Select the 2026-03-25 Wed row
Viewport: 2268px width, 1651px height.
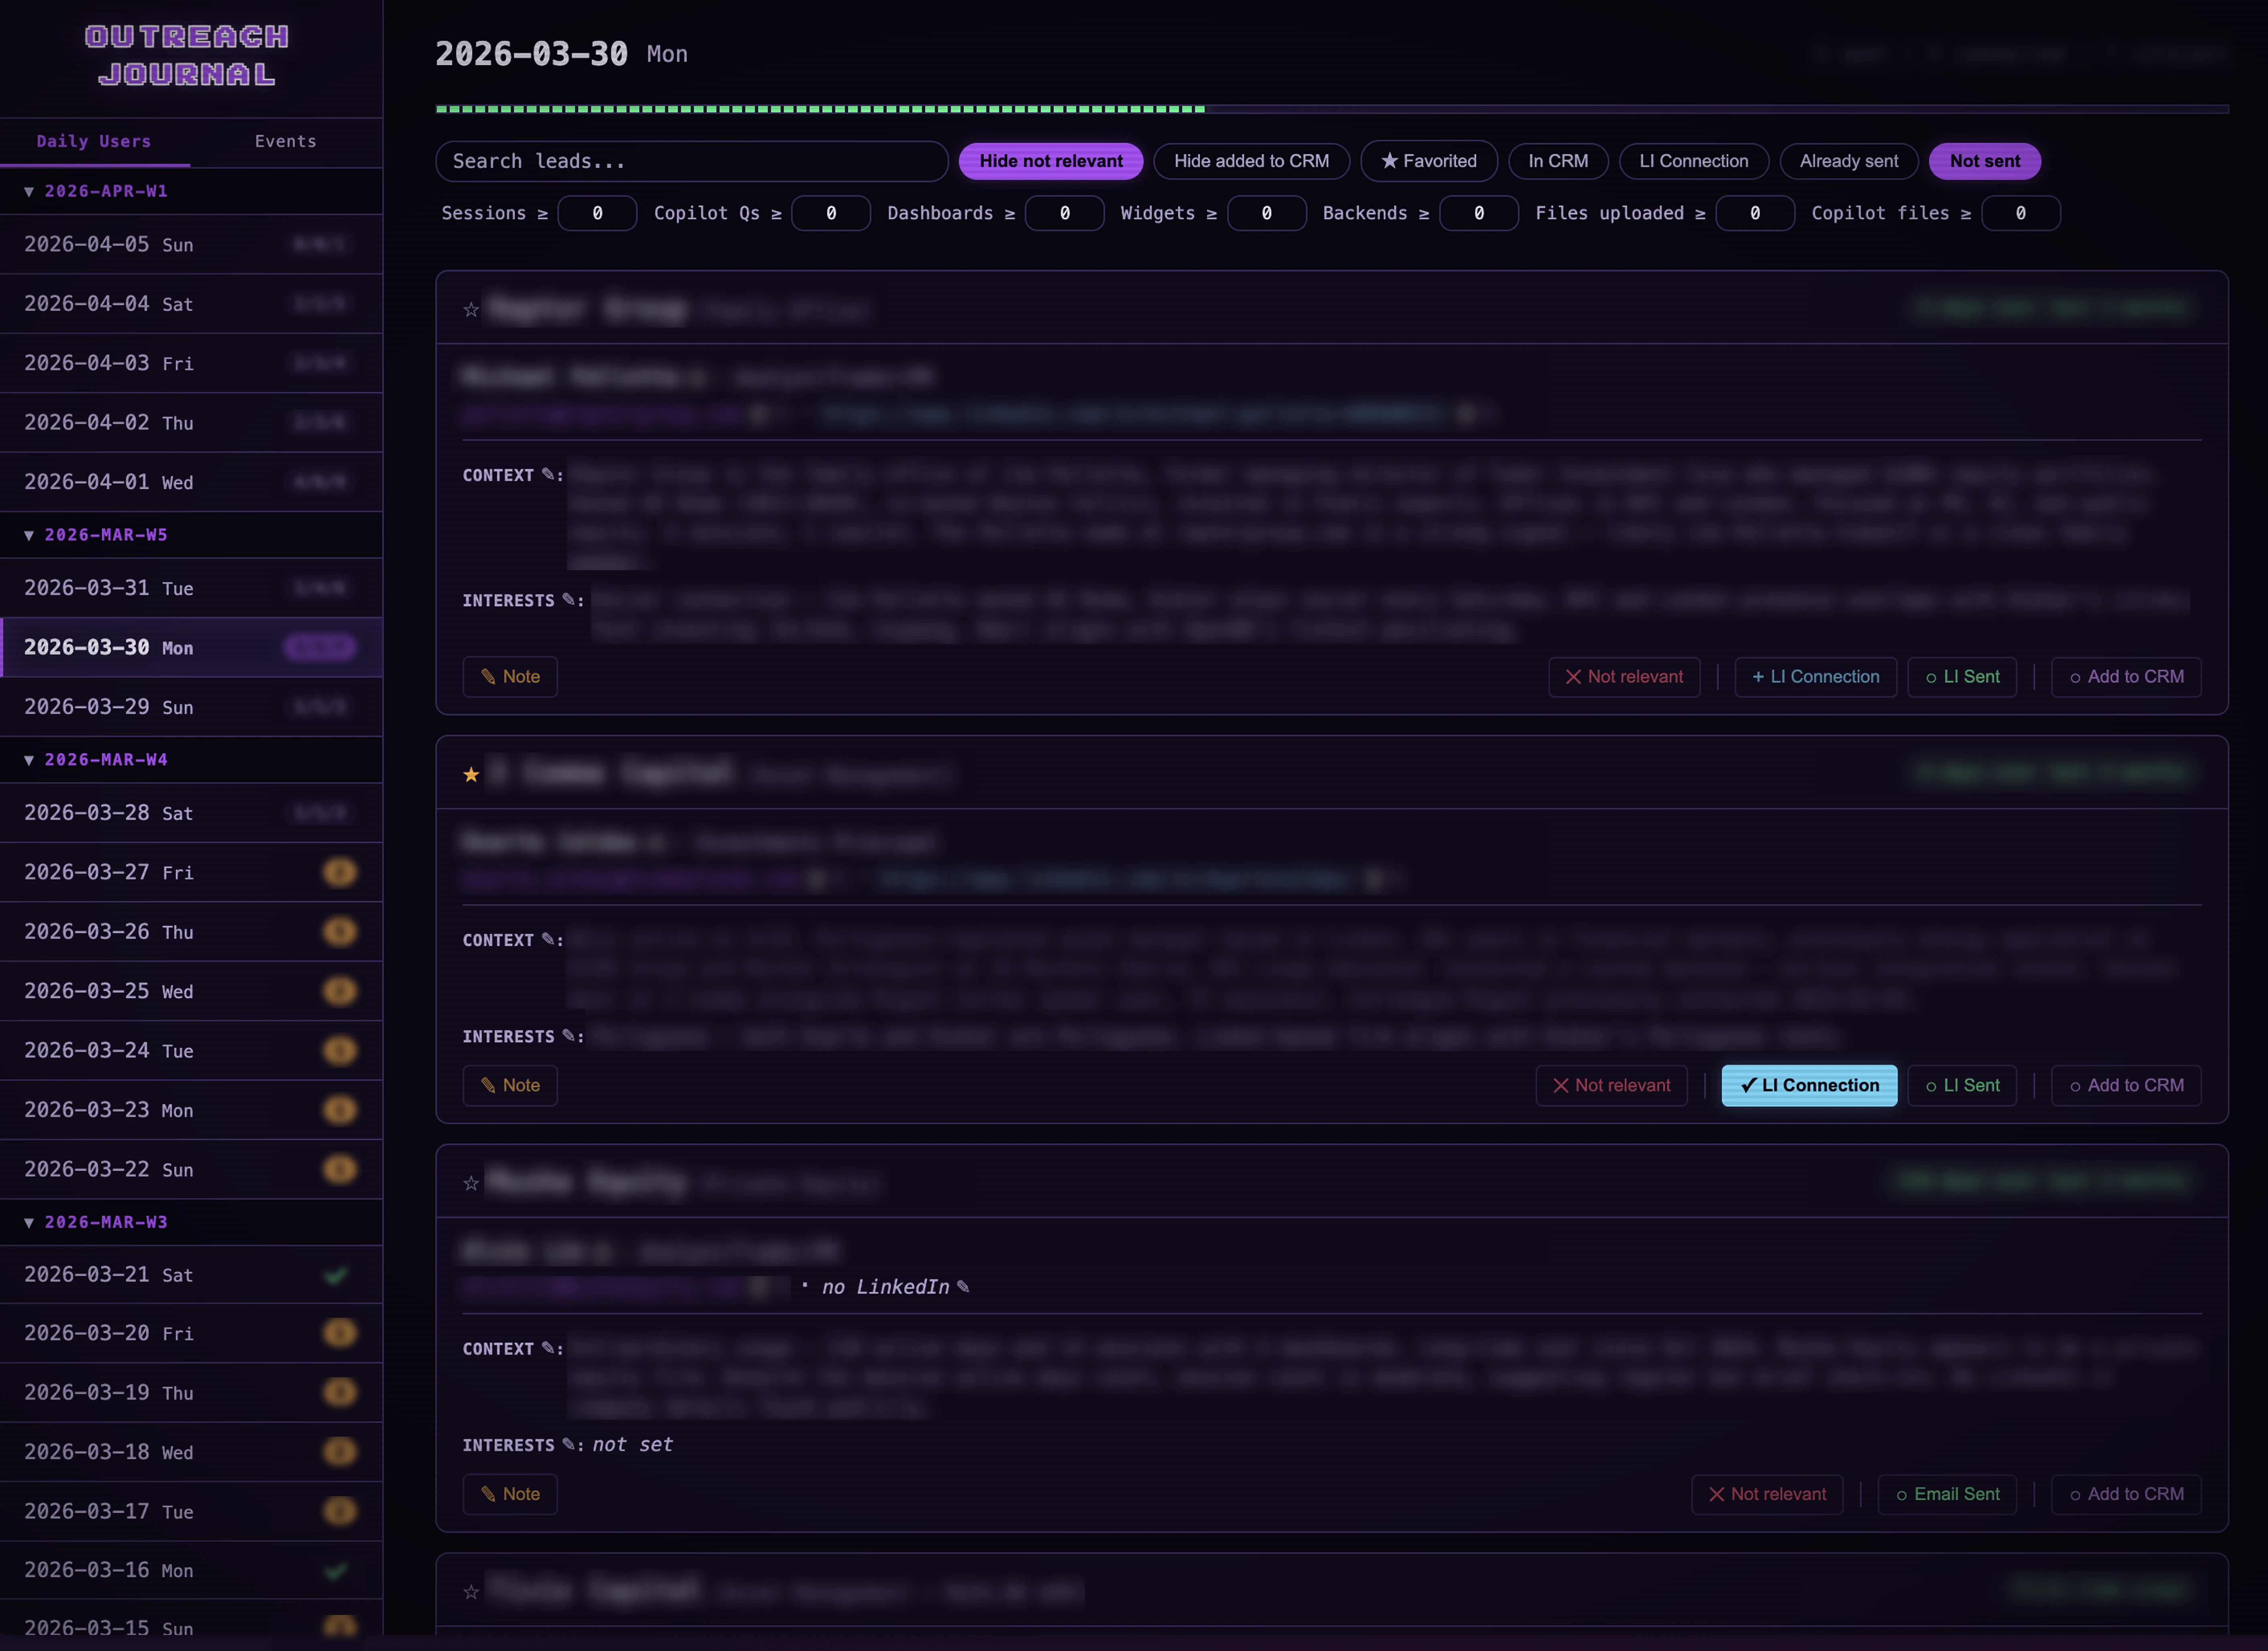tap(191, 991)
